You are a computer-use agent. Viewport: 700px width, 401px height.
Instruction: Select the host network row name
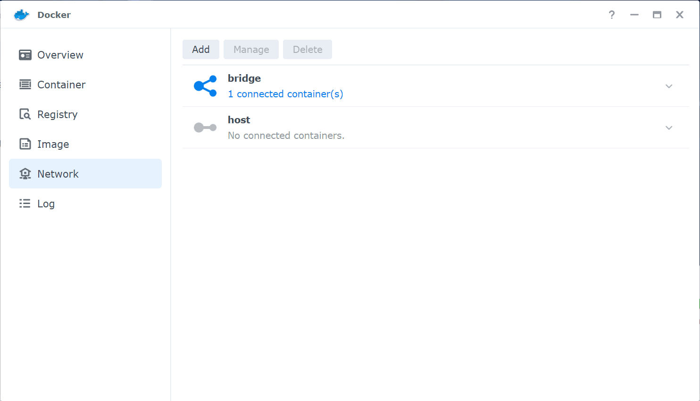239,120
